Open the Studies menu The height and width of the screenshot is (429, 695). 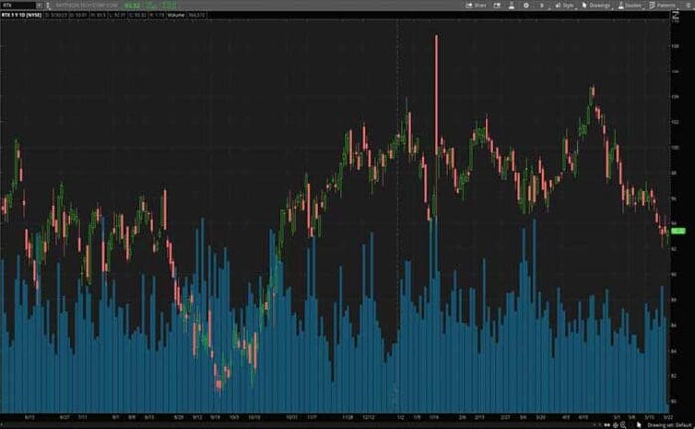629,5
